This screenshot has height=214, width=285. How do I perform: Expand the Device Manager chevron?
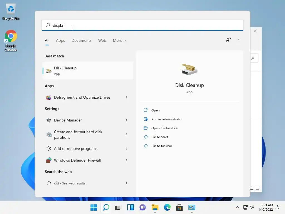127,120
